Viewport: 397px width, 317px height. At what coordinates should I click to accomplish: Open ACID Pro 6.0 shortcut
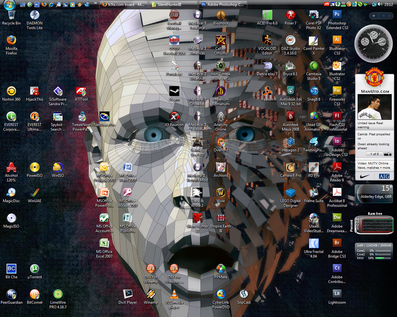[x=267, y=18]
